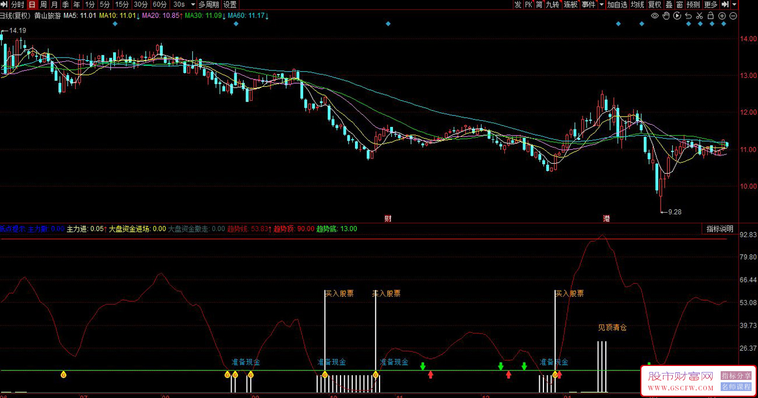Image resolution: width=758 pixels, height=398 pixels.
Task: Click 叠 overlay button
Action: pos(669,5)
